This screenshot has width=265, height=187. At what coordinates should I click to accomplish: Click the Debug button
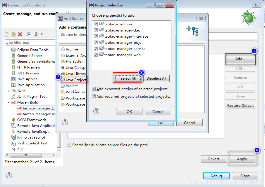[x=216, y=176]
